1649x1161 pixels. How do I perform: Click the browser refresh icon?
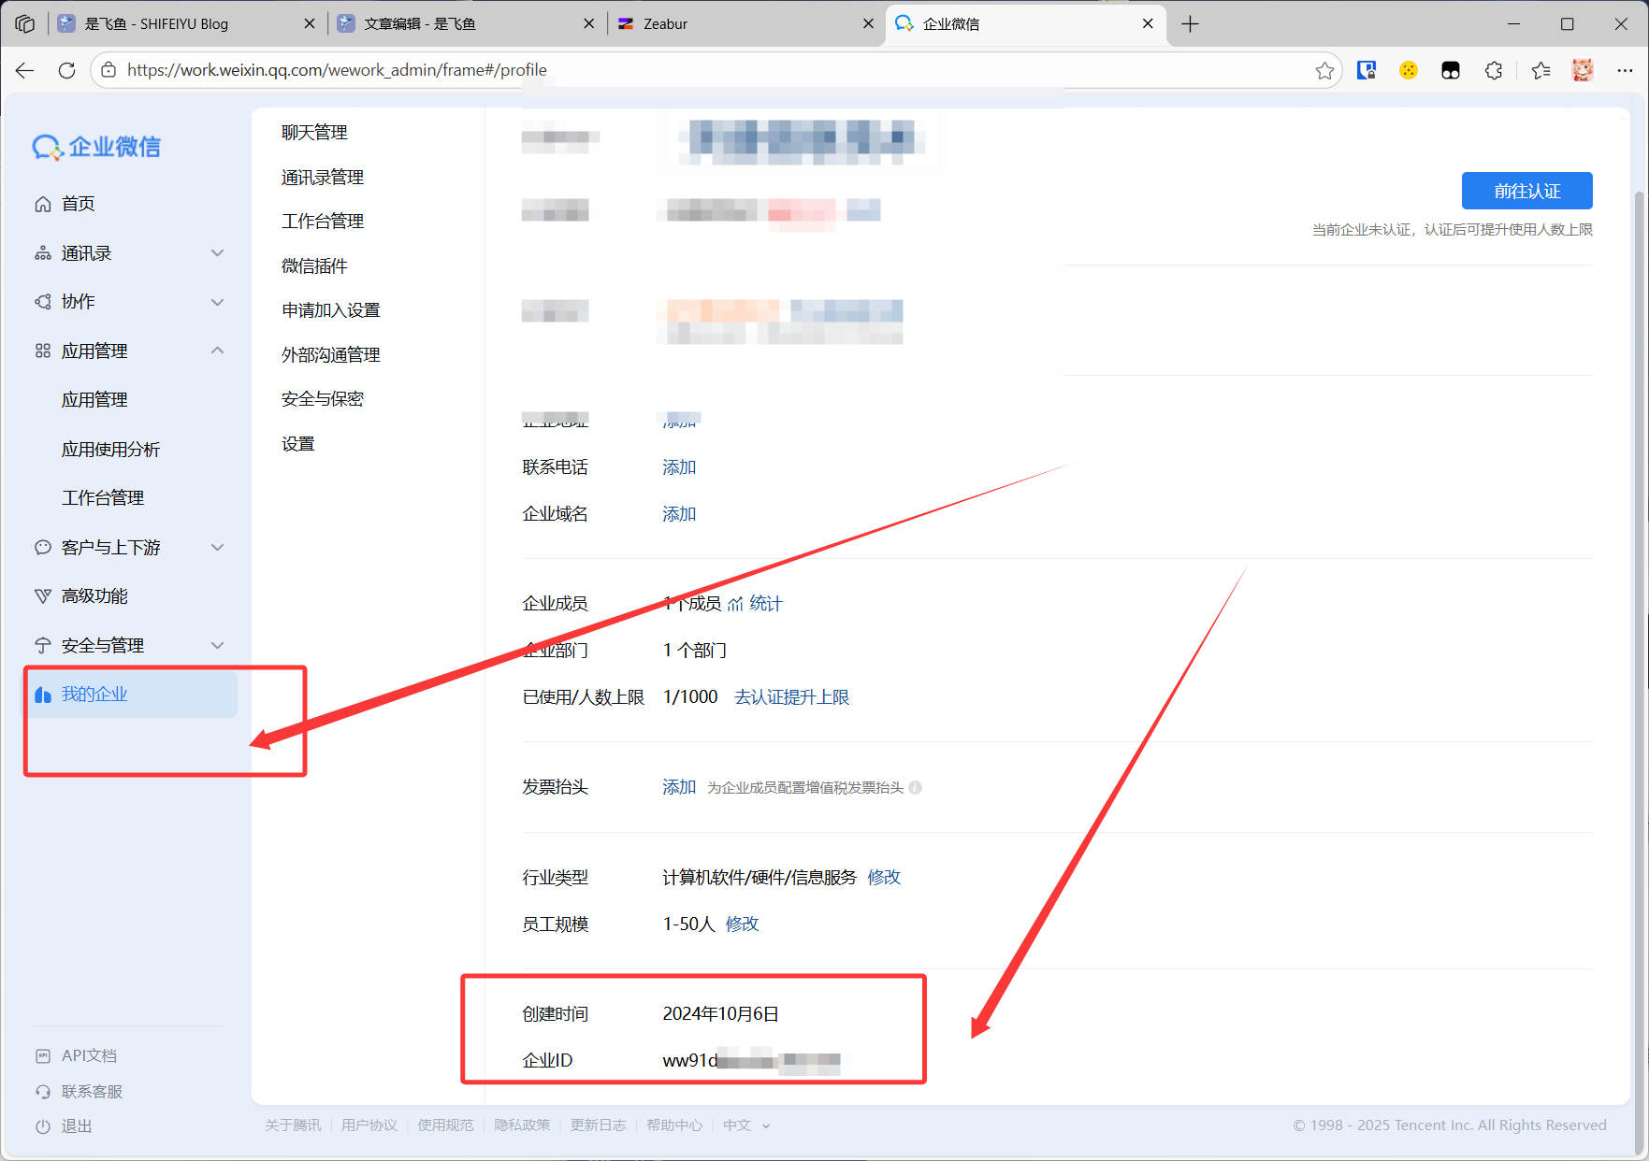[66, 70]
